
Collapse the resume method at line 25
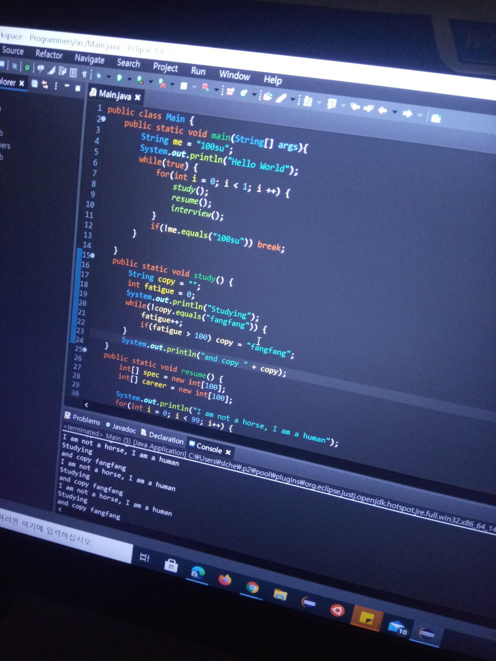pyautogui.click(x=85, y=349)
